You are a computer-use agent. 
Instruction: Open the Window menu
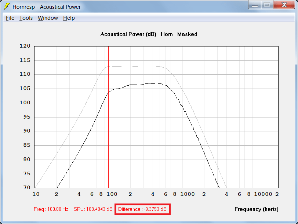[48, 18]
